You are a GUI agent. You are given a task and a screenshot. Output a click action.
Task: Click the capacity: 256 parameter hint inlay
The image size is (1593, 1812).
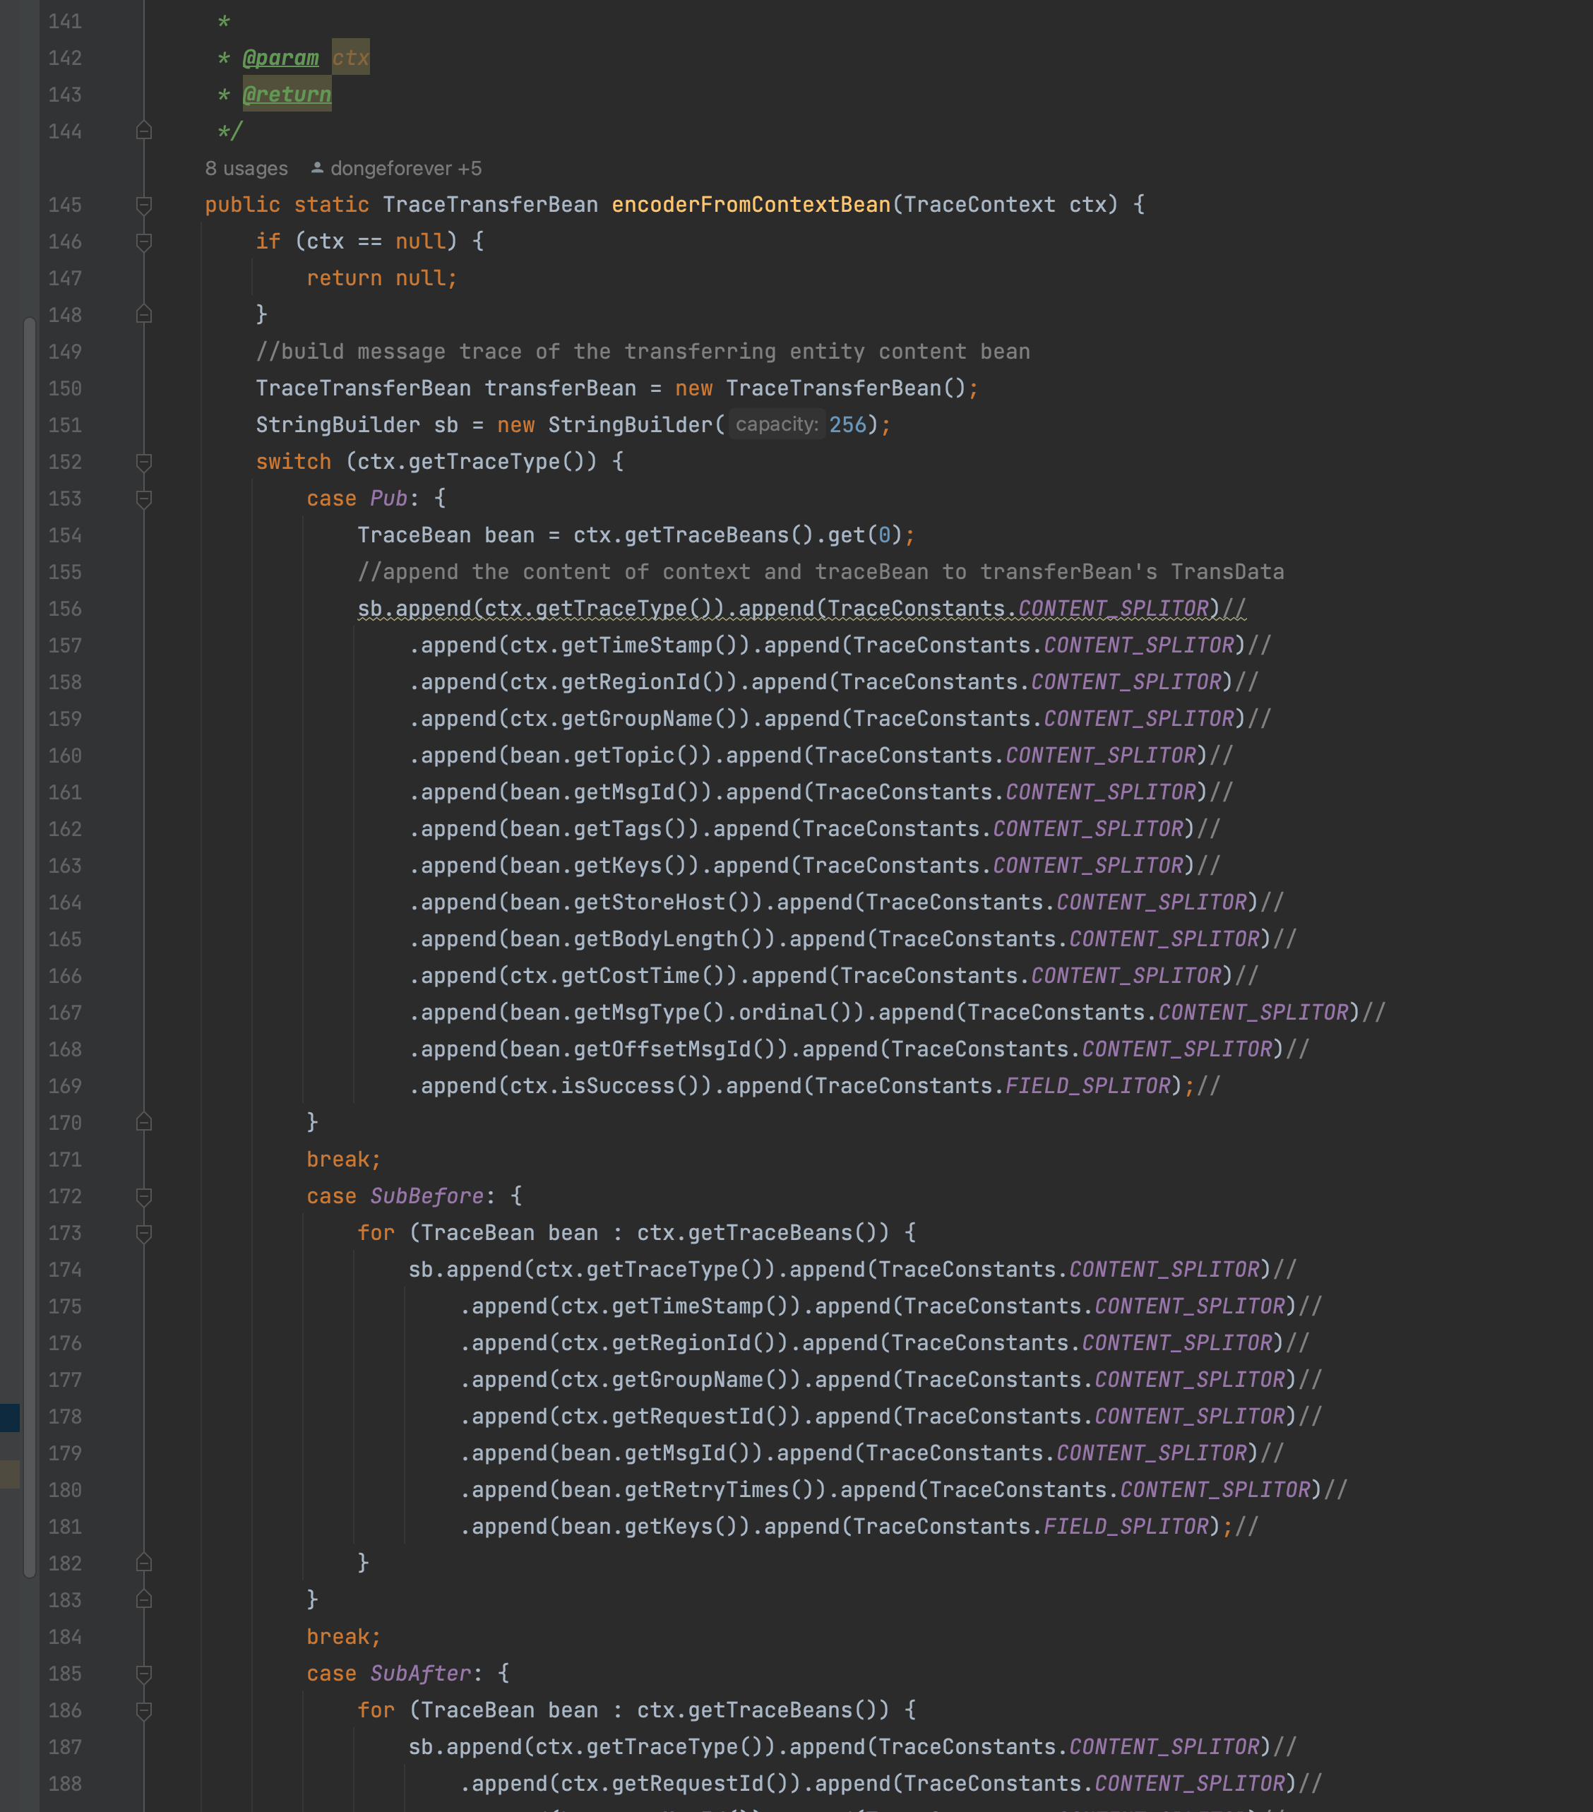[x=777, y=424]
